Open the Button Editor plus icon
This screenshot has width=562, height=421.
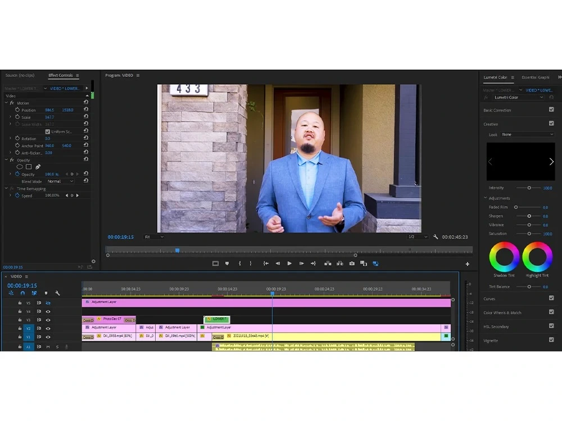pos(468,264)
